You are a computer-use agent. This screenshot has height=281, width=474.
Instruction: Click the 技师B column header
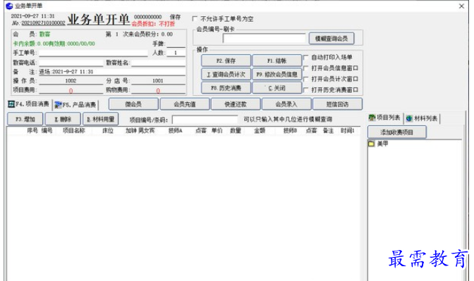coord(290,131)
